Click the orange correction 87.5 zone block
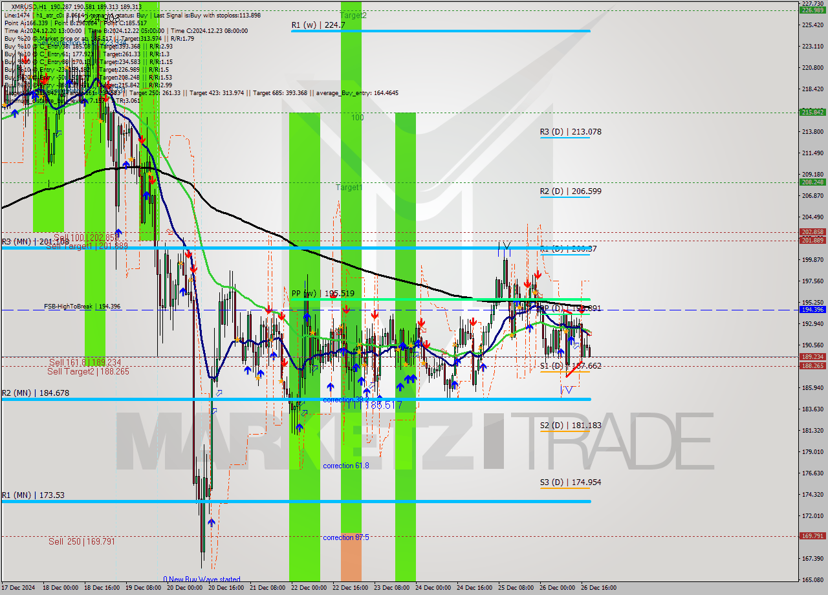 click(351, 557)
